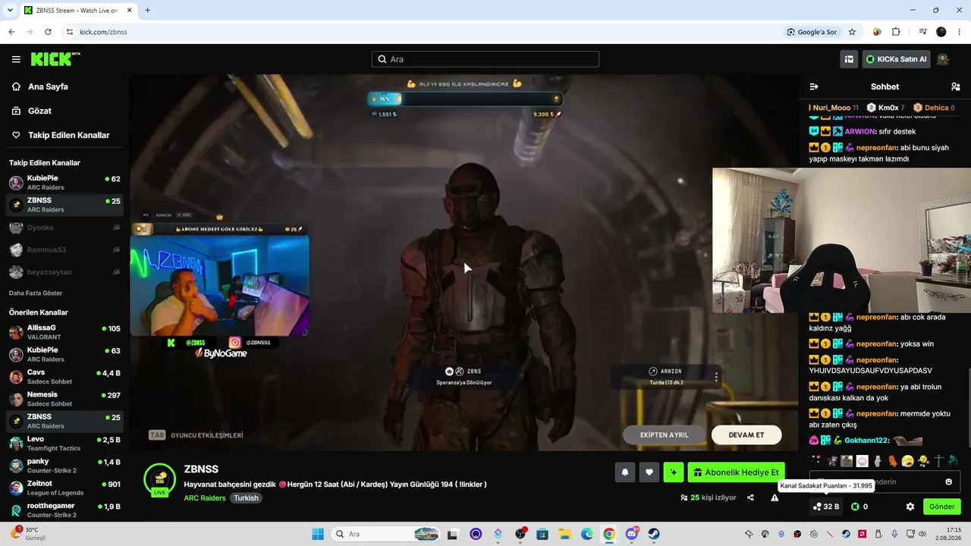Collapse the Sohbet chat panel
Image resolution: width=971 pixels, height=546 pixels.
[x=814, y=86]
